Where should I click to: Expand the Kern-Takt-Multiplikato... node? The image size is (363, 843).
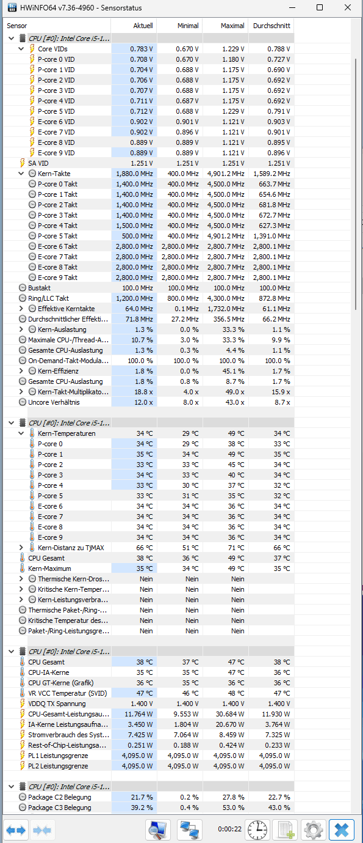click(22, 392)
